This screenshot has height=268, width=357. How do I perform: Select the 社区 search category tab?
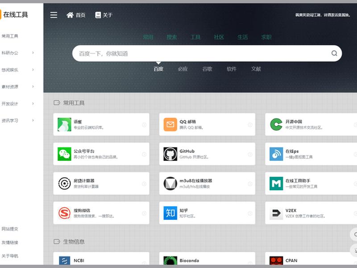(x=219, y=37)
